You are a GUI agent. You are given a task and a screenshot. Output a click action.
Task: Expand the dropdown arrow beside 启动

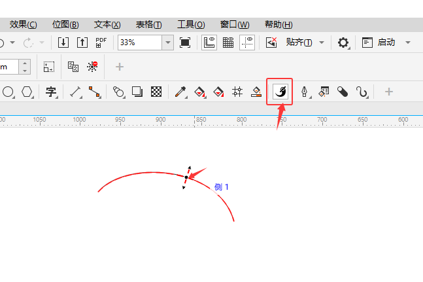(x=408, y=43)
